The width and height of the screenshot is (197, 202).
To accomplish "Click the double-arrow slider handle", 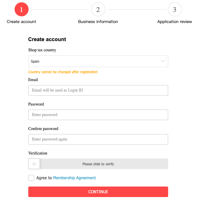I will pyautogui.click(x=34, y=164).
